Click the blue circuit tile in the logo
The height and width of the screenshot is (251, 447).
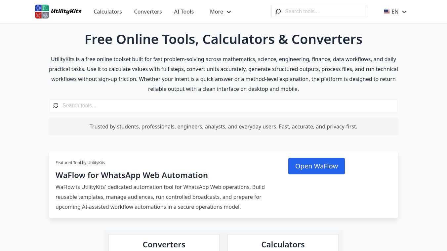click(x=38, y=8)
